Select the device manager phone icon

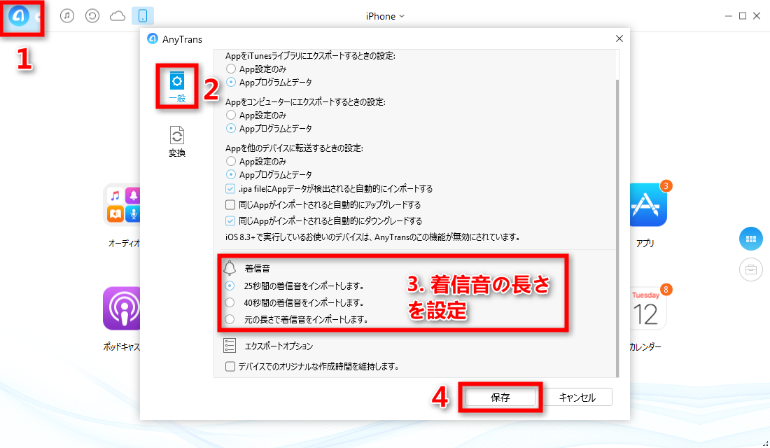click(143, 16)
